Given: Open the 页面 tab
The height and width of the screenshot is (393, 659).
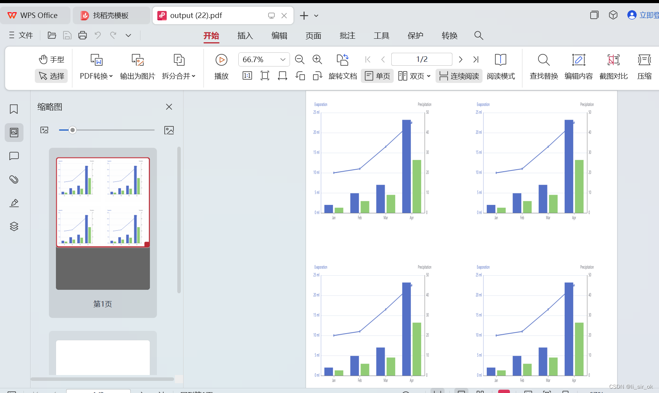Looking at the screenshot, I should (x=313, y=36).
